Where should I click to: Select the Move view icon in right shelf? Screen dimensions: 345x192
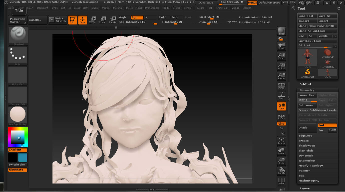282,151
